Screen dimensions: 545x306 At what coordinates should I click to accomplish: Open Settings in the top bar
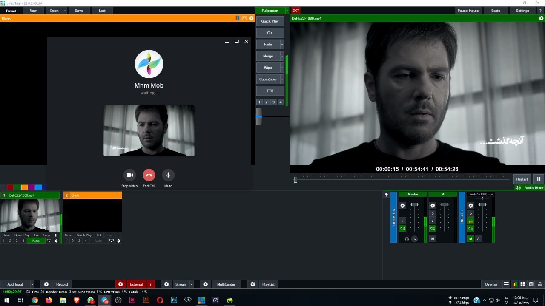click(522, 11)
